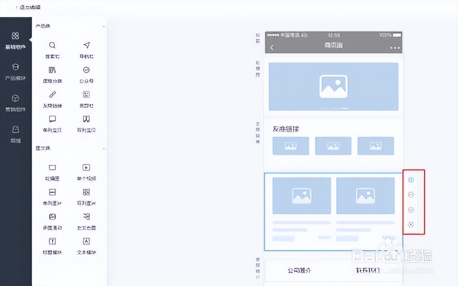Select the highlighted two-image component in preview
The width and height of the screenshot is (458, 286).
pyautogui.click(x=333, y=211)
